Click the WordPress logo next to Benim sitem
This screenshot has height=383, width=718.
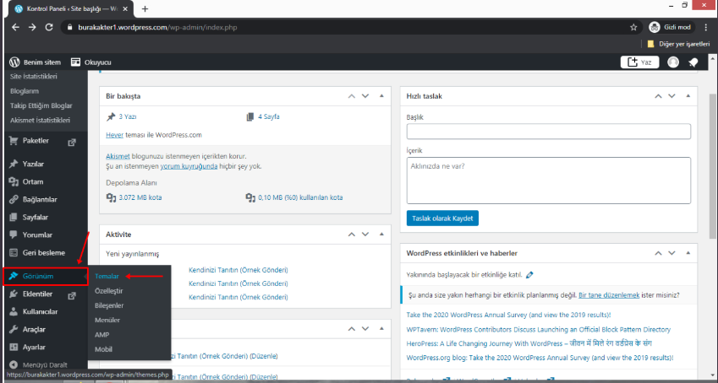14,62
